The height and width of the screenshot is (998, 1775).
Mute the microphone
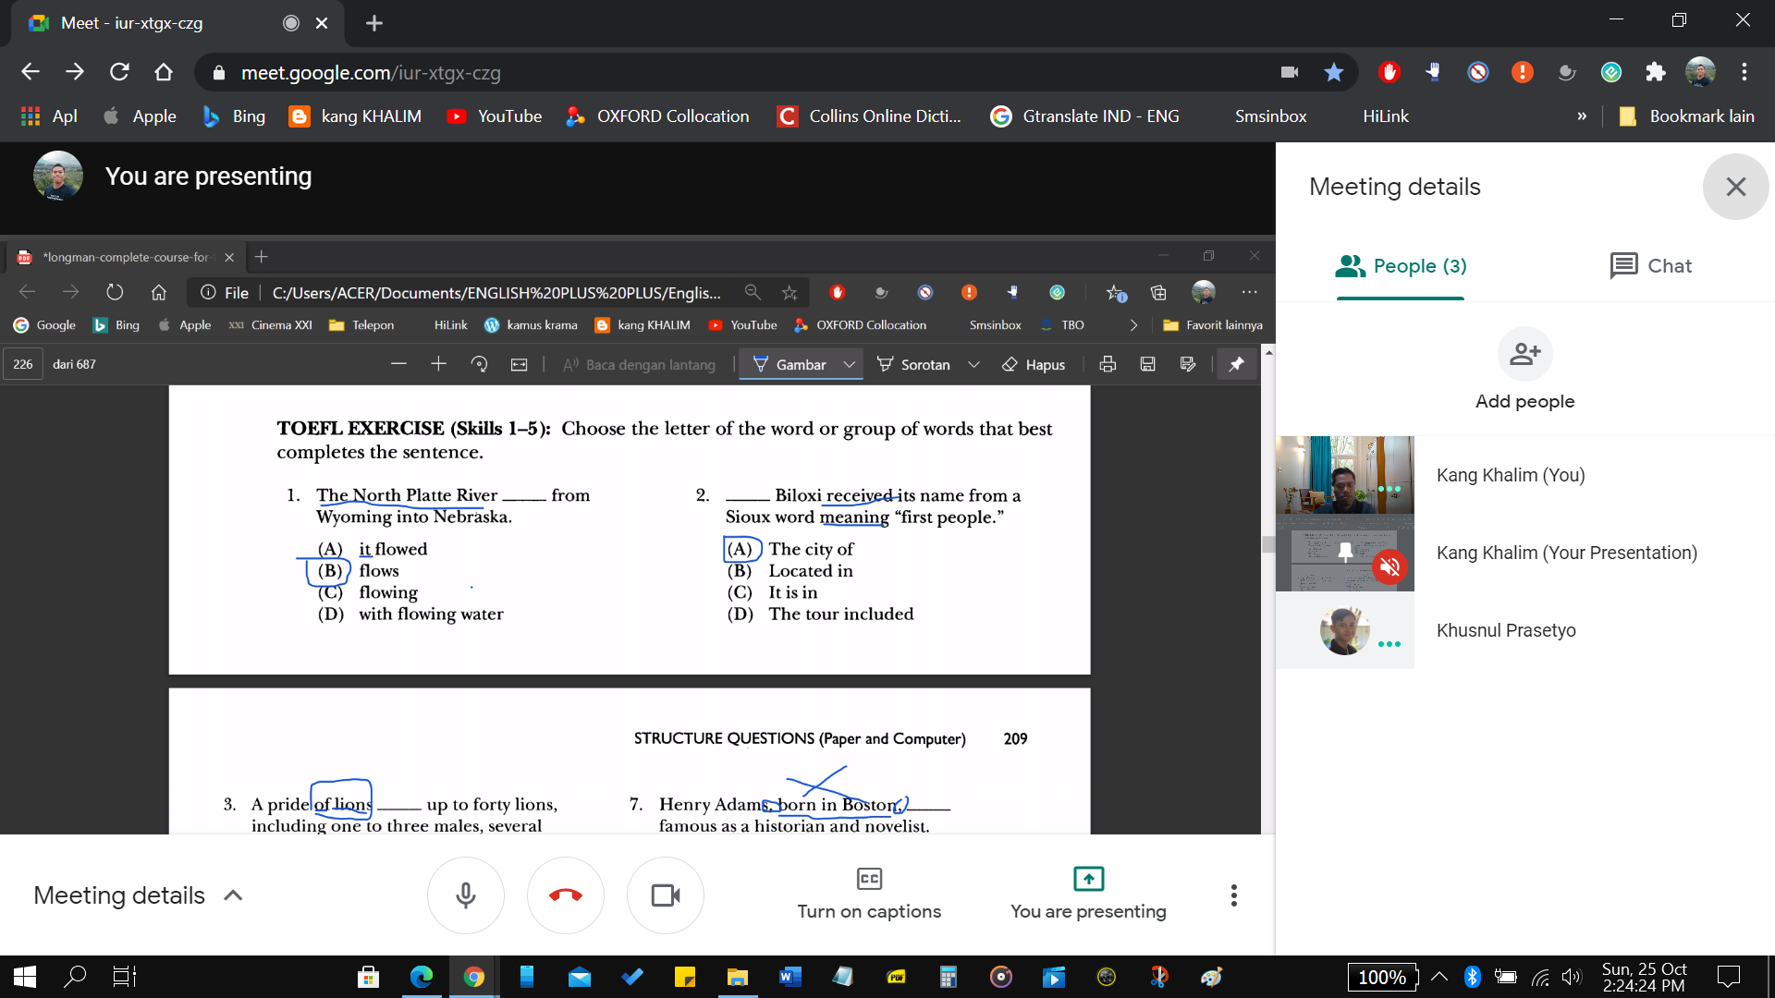[x=465, y=895]
